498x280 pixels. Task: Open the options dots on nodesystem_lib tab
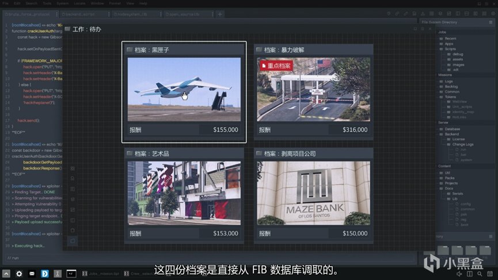click(x=161, y=14)
